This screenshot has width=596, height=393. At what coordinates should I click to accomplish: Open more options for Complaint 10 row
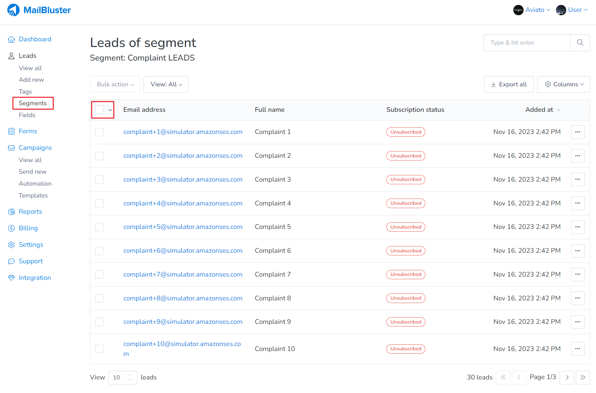pos(577,349)
